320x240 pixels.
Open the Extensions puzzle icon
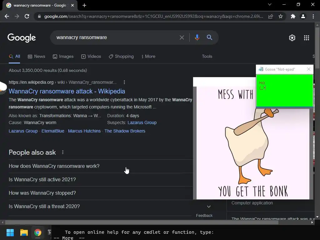click(293, 16)
